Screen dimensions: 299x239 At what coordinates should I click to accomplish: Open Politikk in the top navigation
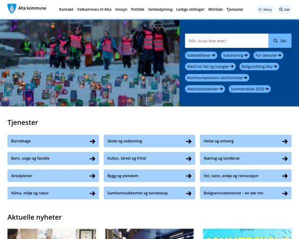click(138, 9)
